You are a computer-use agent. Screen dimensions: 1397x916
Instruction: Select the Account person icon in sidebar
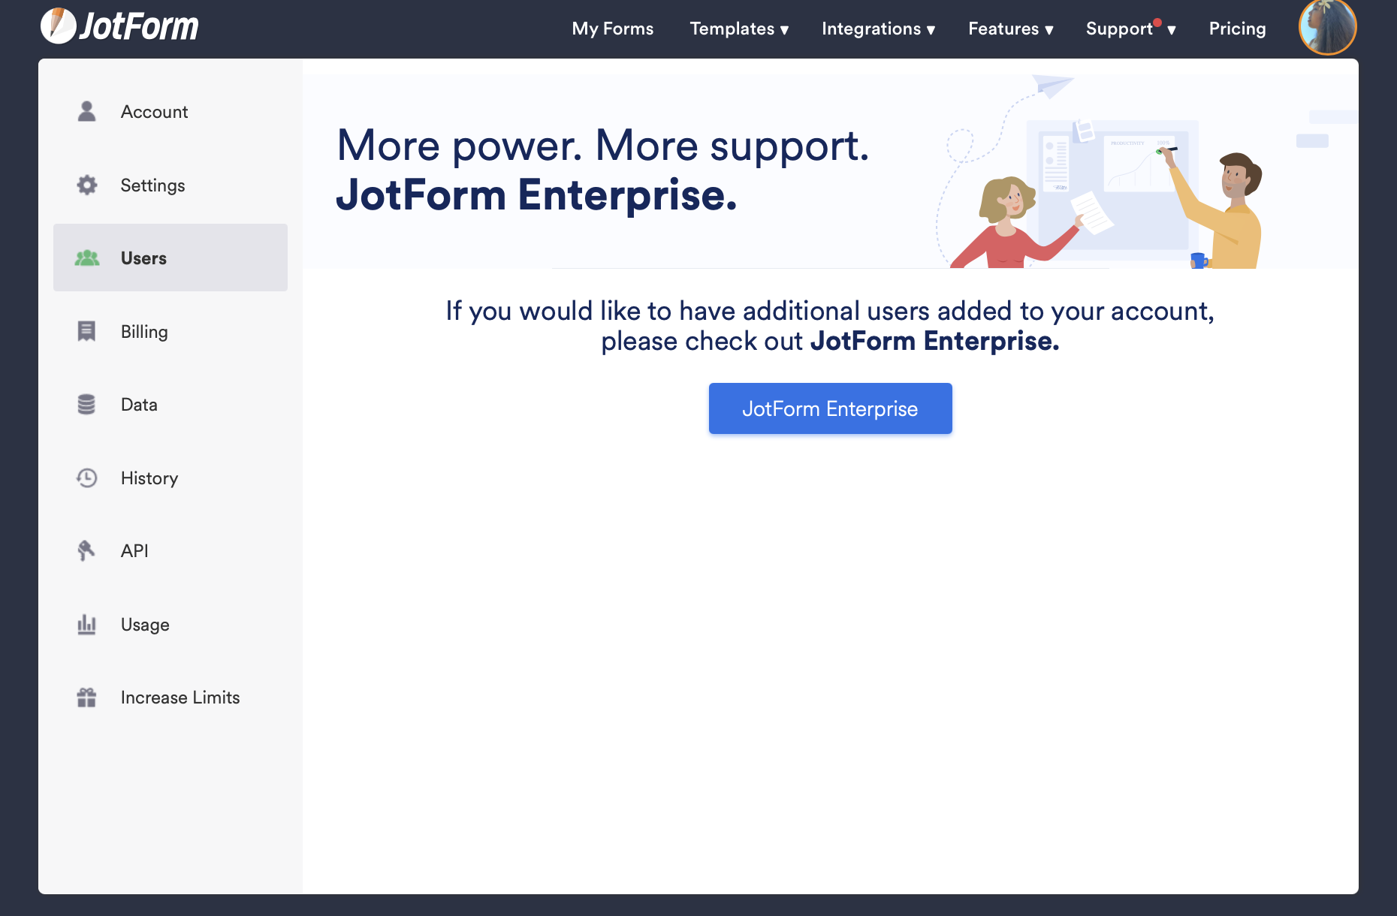pyautogui.click(x=86, y=111)
